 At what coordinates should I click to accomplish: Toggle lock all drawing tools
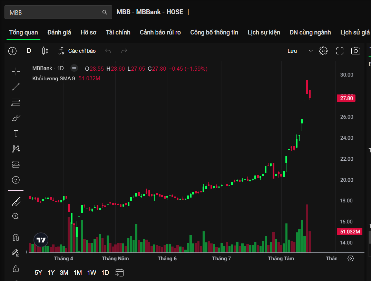point(16,269)
